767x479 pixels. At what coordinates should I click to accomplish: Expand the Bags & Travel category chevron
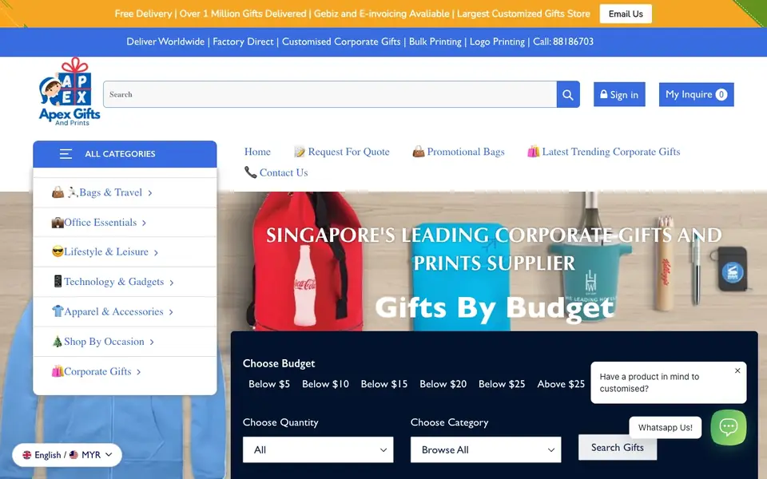(x=149, y=193)
